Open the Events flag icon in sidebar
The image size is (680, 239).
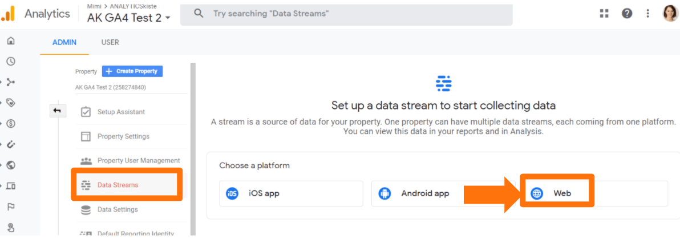tap(11, 207)
